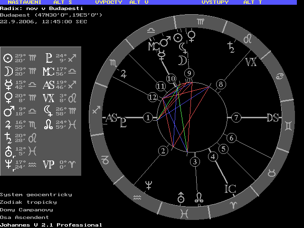Image resolution: width=304 pixels, height=228 pixels.
Task: Click the IC axis label
Action: [230, 189]
